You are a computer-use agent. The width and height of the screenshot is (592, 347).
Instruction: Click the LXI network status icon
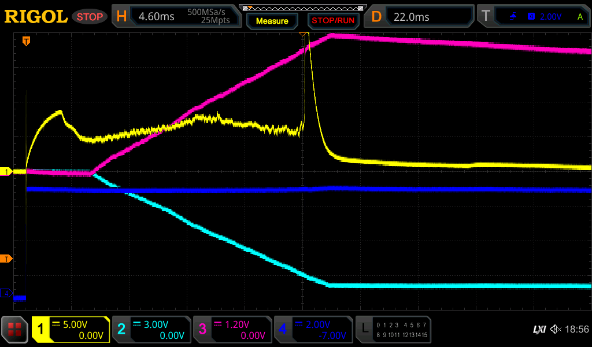coord(539,330)
